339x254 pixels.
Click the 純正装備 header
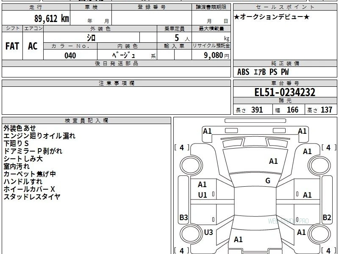(285, 63)
